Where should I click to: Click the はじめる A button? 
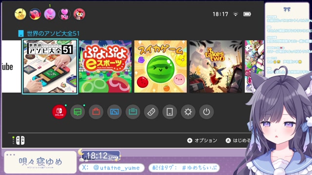[238, 140]
